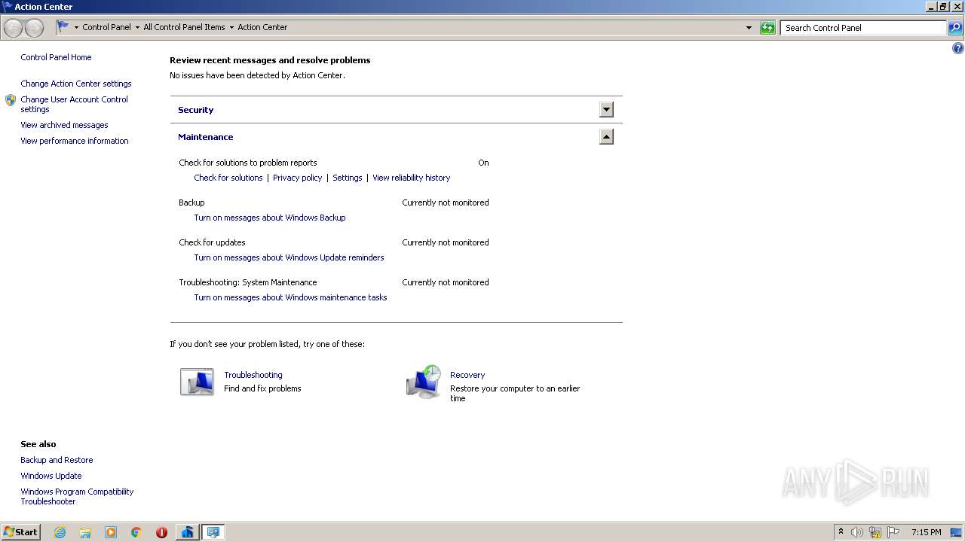Click the Start button

20,532
